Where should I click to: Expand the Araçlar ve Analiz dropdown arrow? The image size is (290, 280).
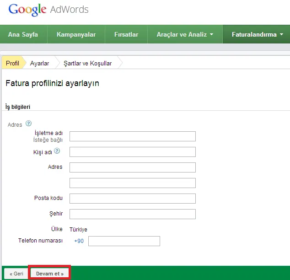click(x=212, y=34)
